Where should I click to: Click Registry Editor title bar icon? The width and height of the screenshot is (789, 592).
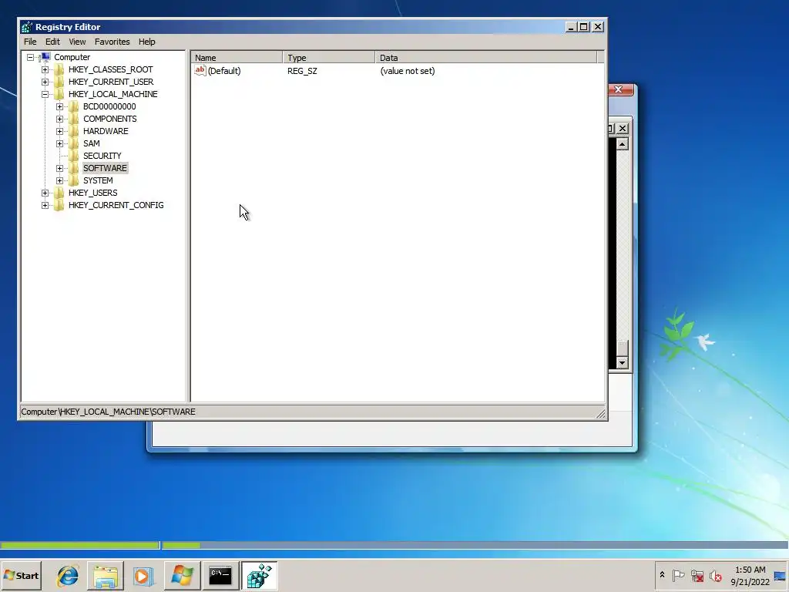pyautogui.click(x=27, y=27)
